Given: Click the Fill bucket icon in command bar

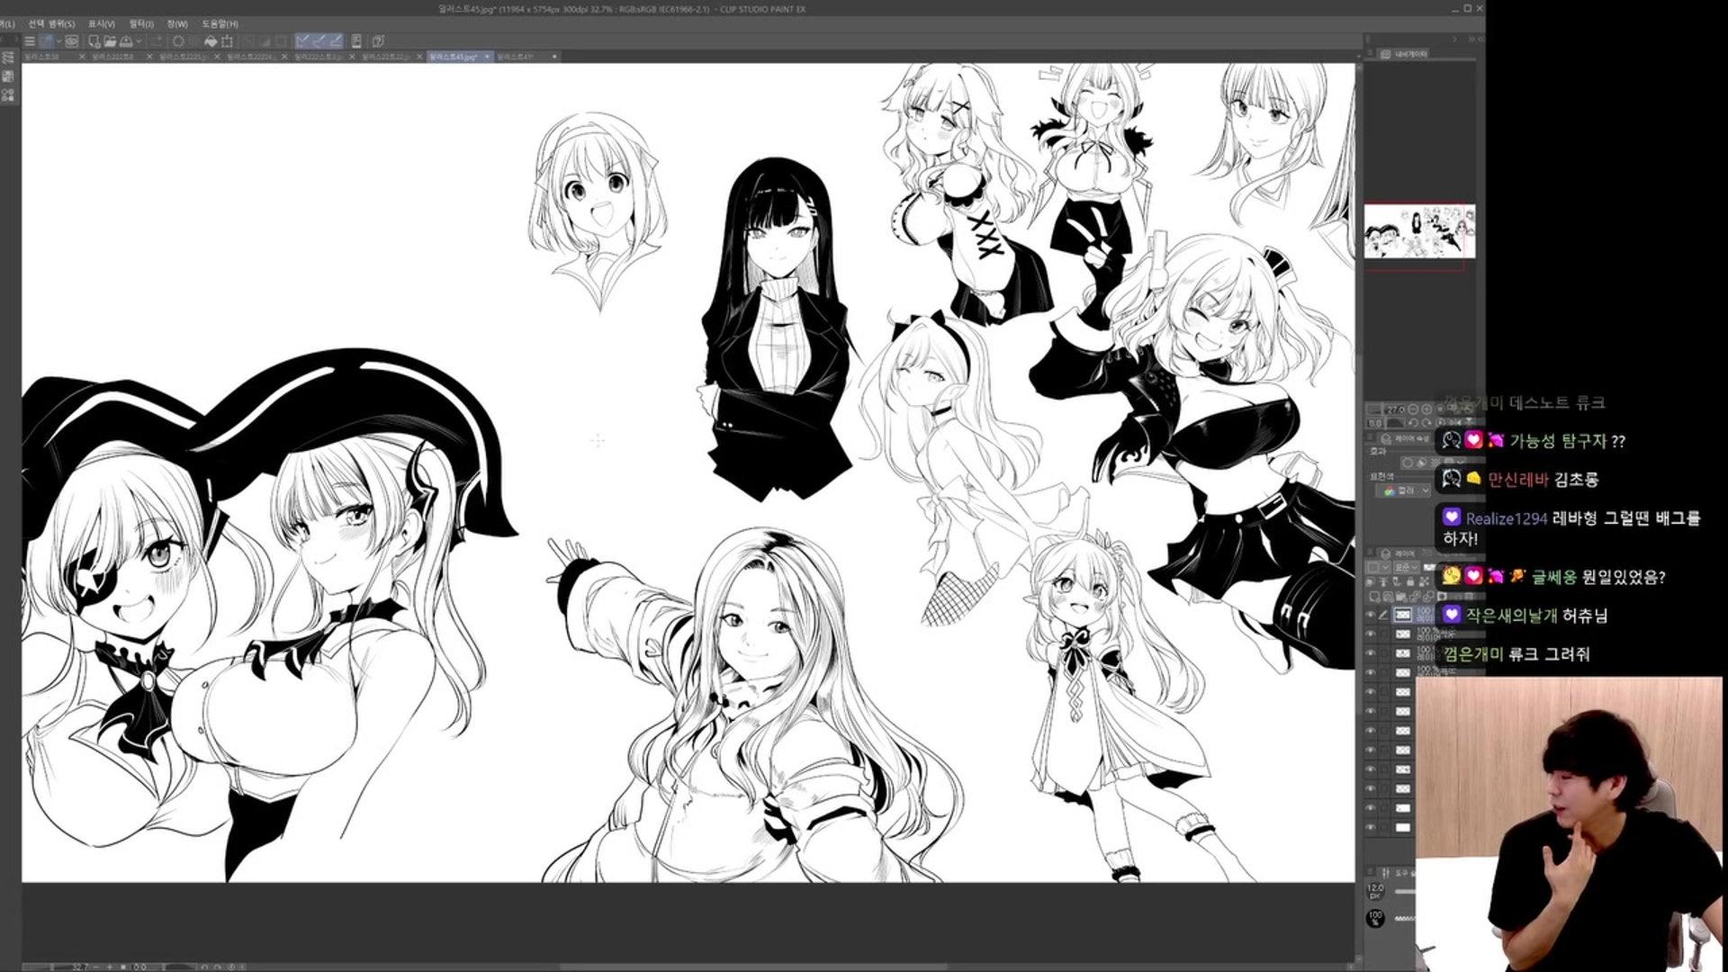Looking at the screenshot, I should [211, 40].
